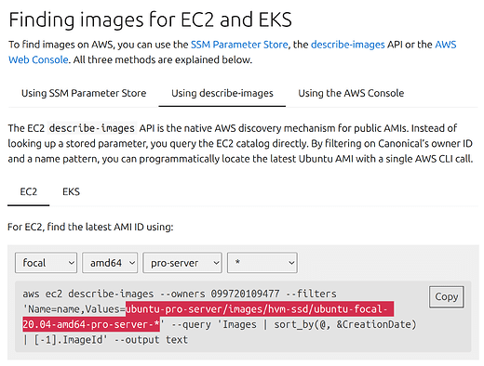This screenshot has height=366, width=484.
Task: Open the focal release dropdown
Action: 46,263
